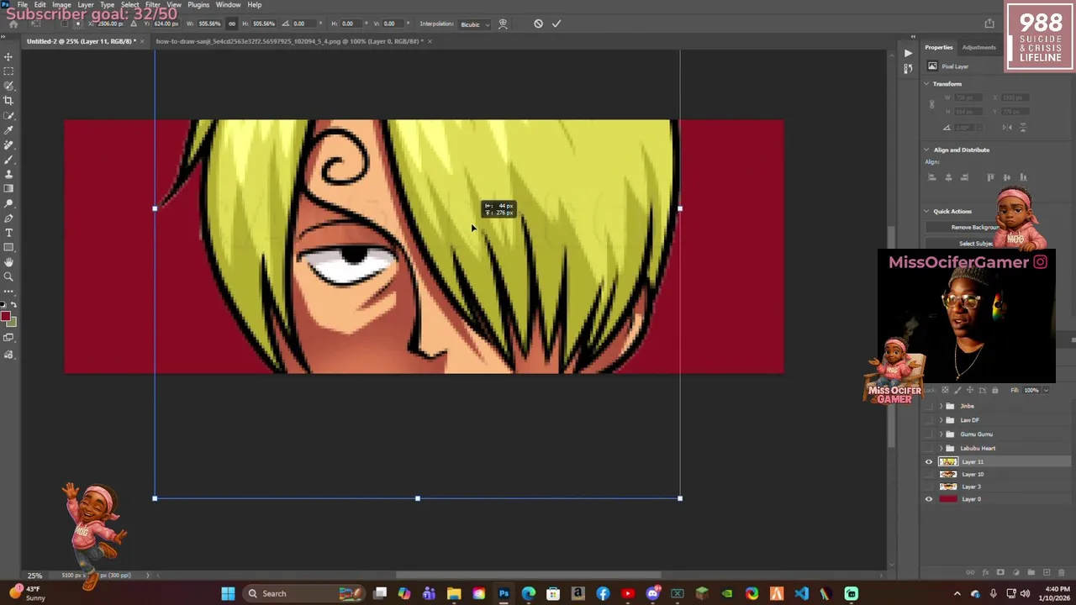The width and height of the screenshot is (1076, 605).
Task: Switch to the Adjustments panel tab
Action: 978,47
